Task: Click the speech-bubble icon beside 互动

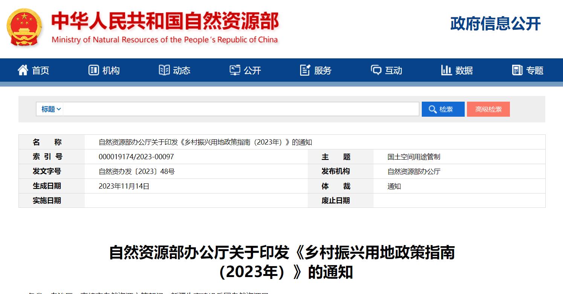Action: (x=376, y=70)
